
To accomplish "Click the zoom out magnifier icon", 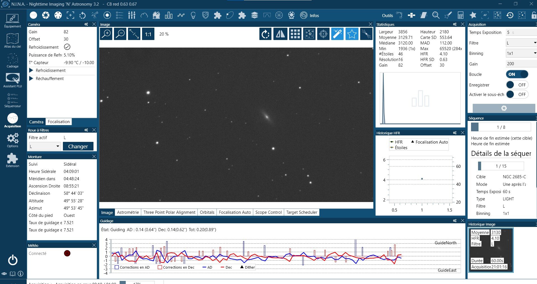I will (x=120, y=34).
